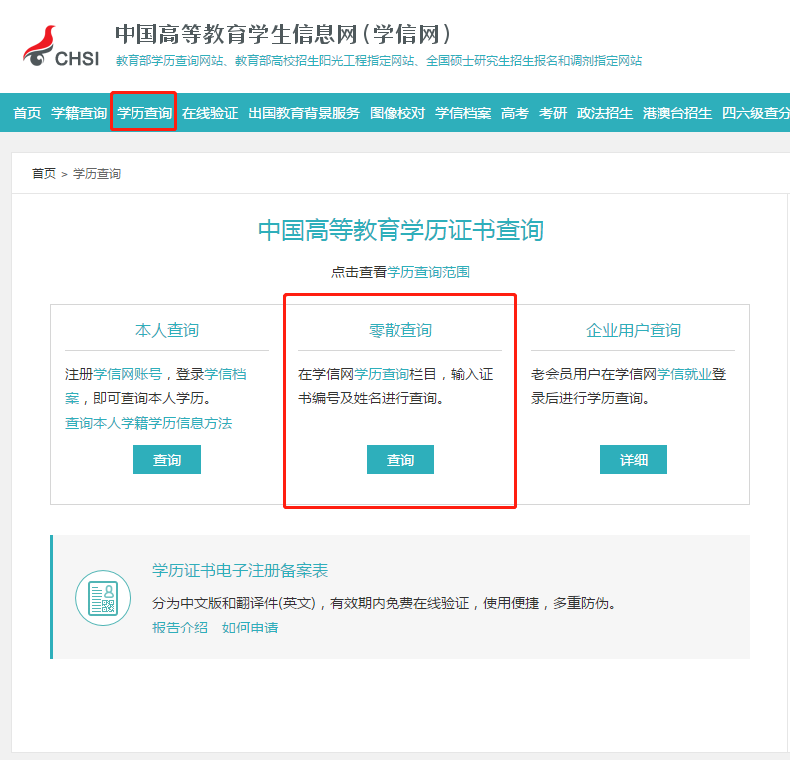Click the 中国高等教育学历证书查询 title
The width and height of the screenshot is (790, 760).
click(x=400, y=230)
